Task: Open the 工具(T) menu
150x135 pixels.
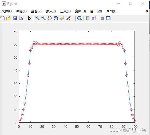Action: click(65, 11)
